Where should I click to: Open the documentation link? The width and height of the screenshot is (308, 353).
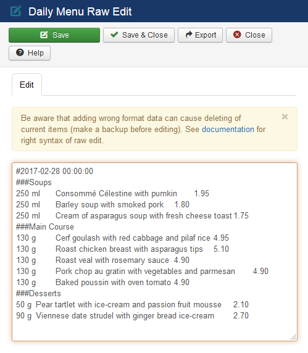coord(228,129)
